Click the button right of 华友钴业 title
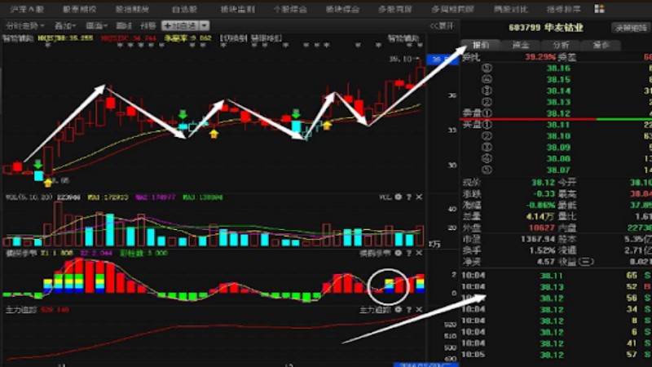Screen dimensions: 652x367 630,29
